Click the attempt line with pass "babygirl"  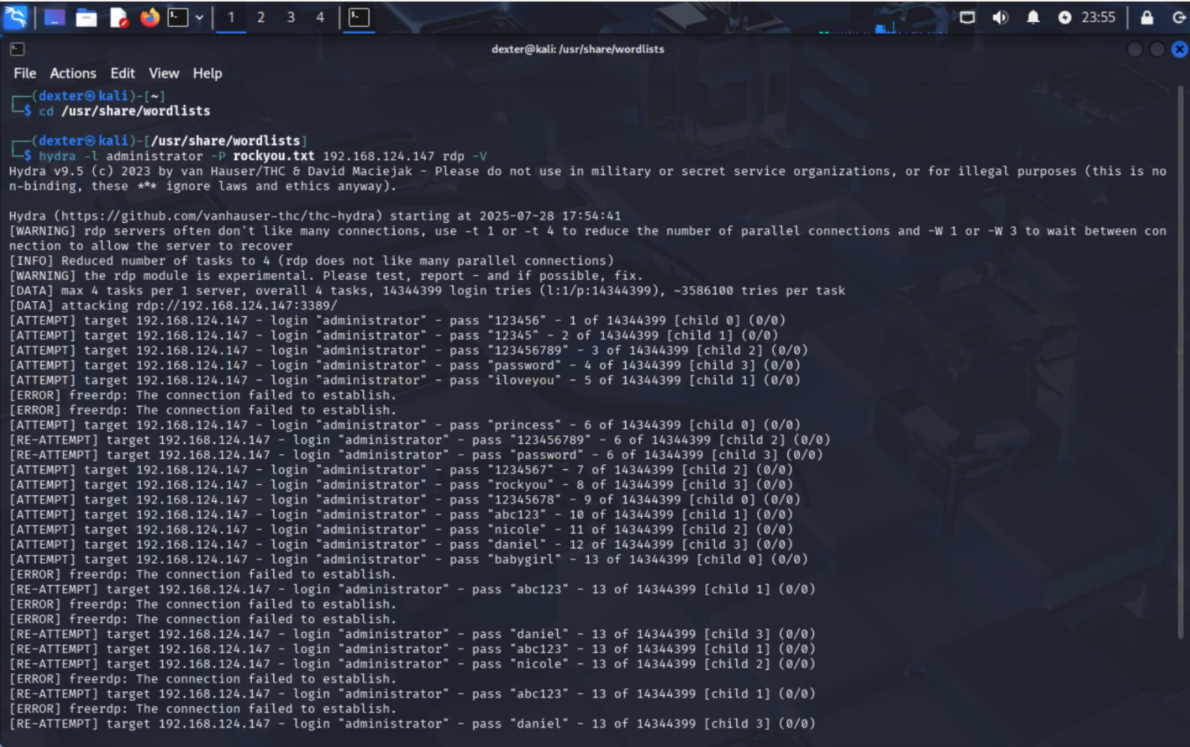[409, 560]
